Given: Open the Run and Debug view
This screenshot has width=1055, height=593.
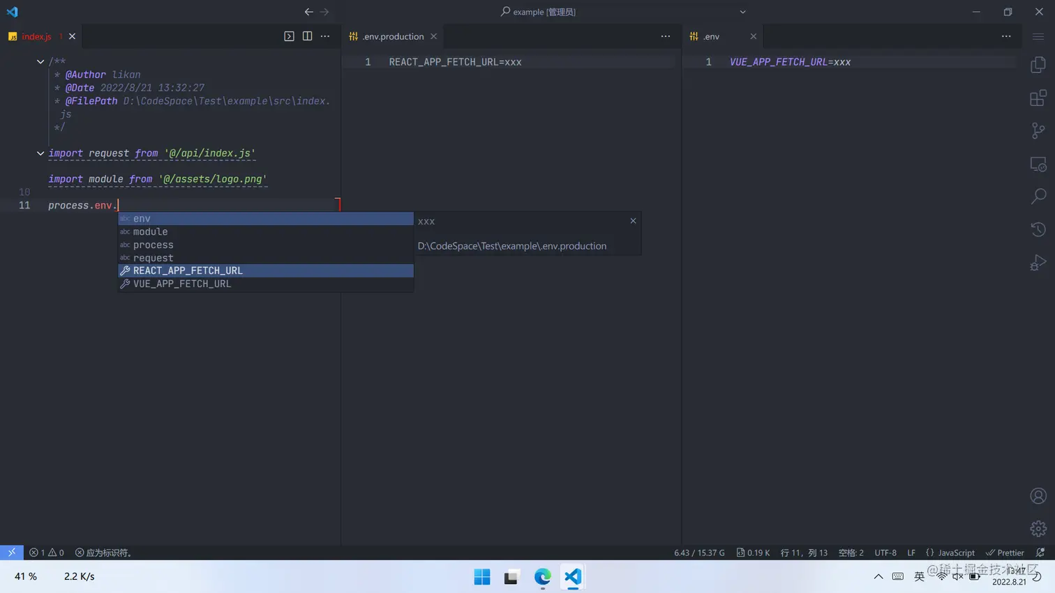Looking at the screenshot, I should pos(1038,263).
